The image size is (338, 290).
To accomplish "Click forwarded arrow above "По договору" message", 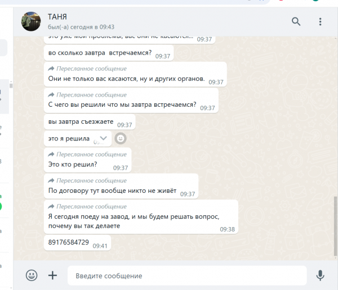I will (x=51, y=180).
